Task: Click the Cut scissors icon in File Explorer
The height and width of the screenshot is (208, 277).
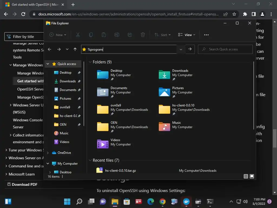Action: [x=78, y=35]
